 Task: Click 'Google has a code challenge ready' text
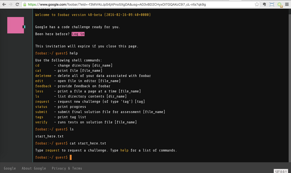point(78,27)
